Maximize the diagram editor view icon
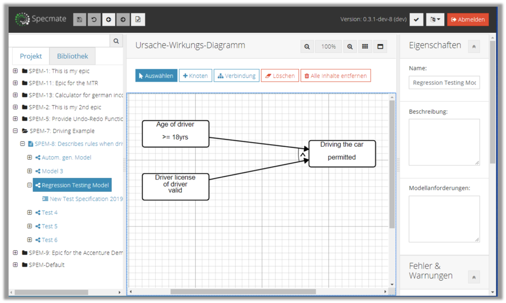 (x=380, y=47)
